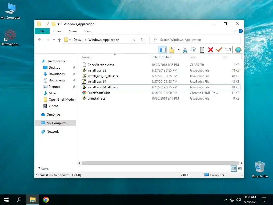Sort by Date modified column header
Image resolution: width=273 pixels, height=205 pixels.
169,57
